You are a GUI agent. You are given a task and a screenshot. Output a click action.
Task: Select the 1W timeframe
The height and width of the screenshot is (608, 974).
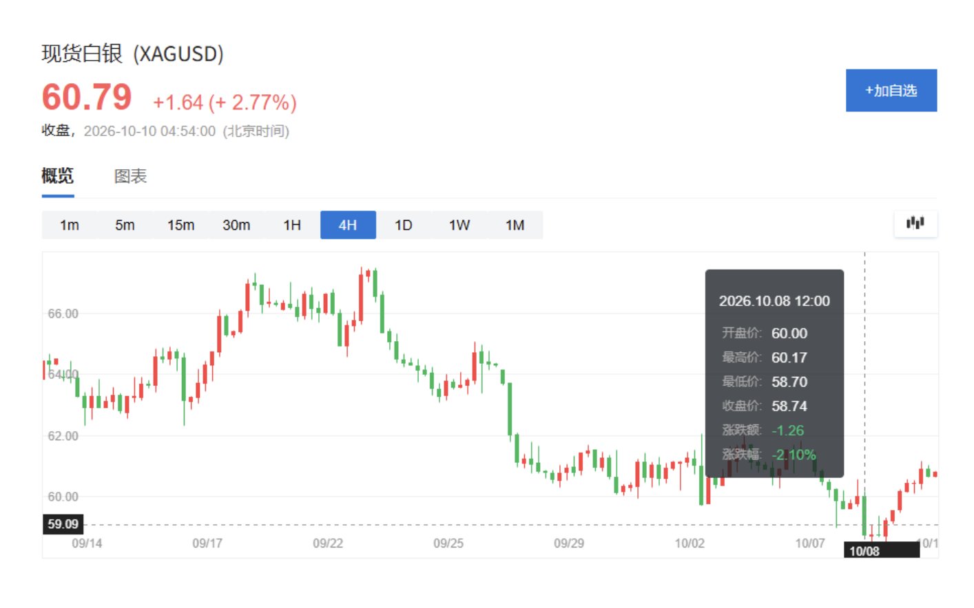point(459,225)
